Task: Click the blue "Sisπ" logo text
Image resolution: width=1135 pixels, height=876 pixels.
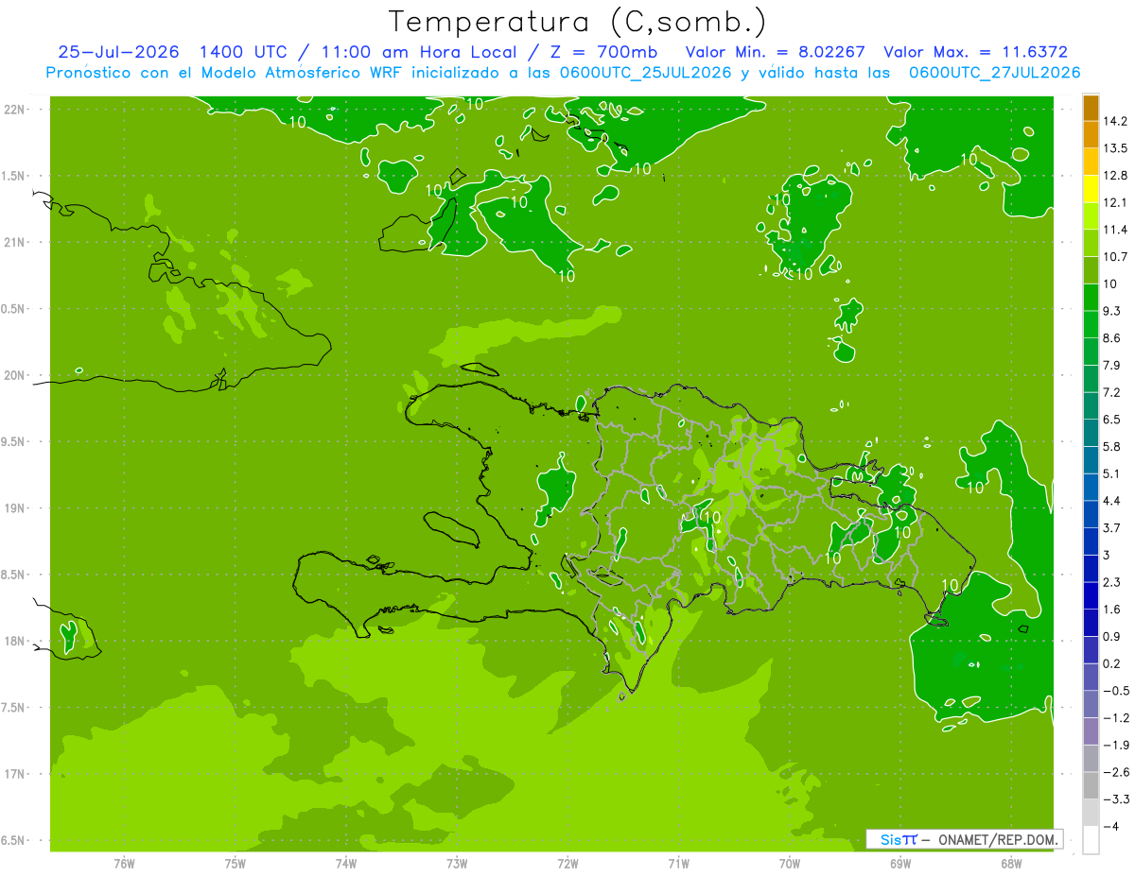Action: point(898,839)
